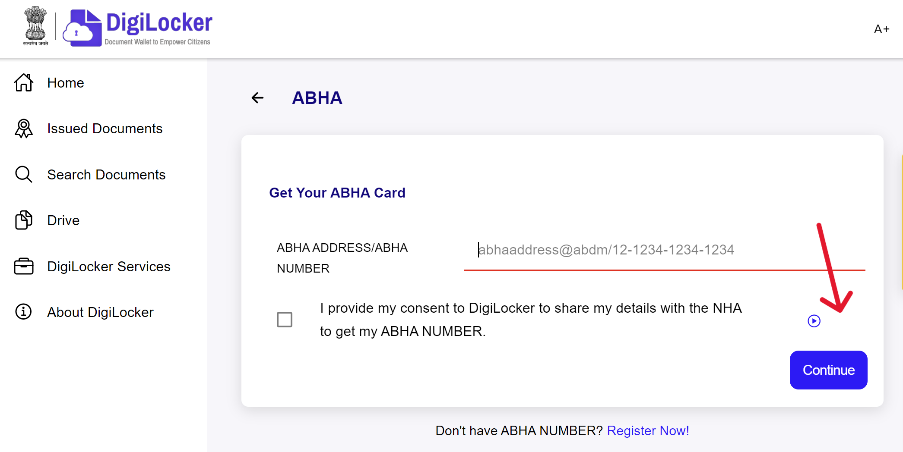Select the DigiLocker Services briefcase icon
Screen dimensions: 903x452
pyautogui.click(x=23, y=266)
